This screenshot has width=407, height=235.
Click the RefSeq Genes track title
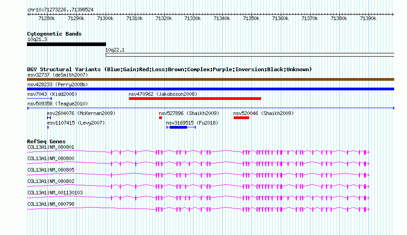46,142
